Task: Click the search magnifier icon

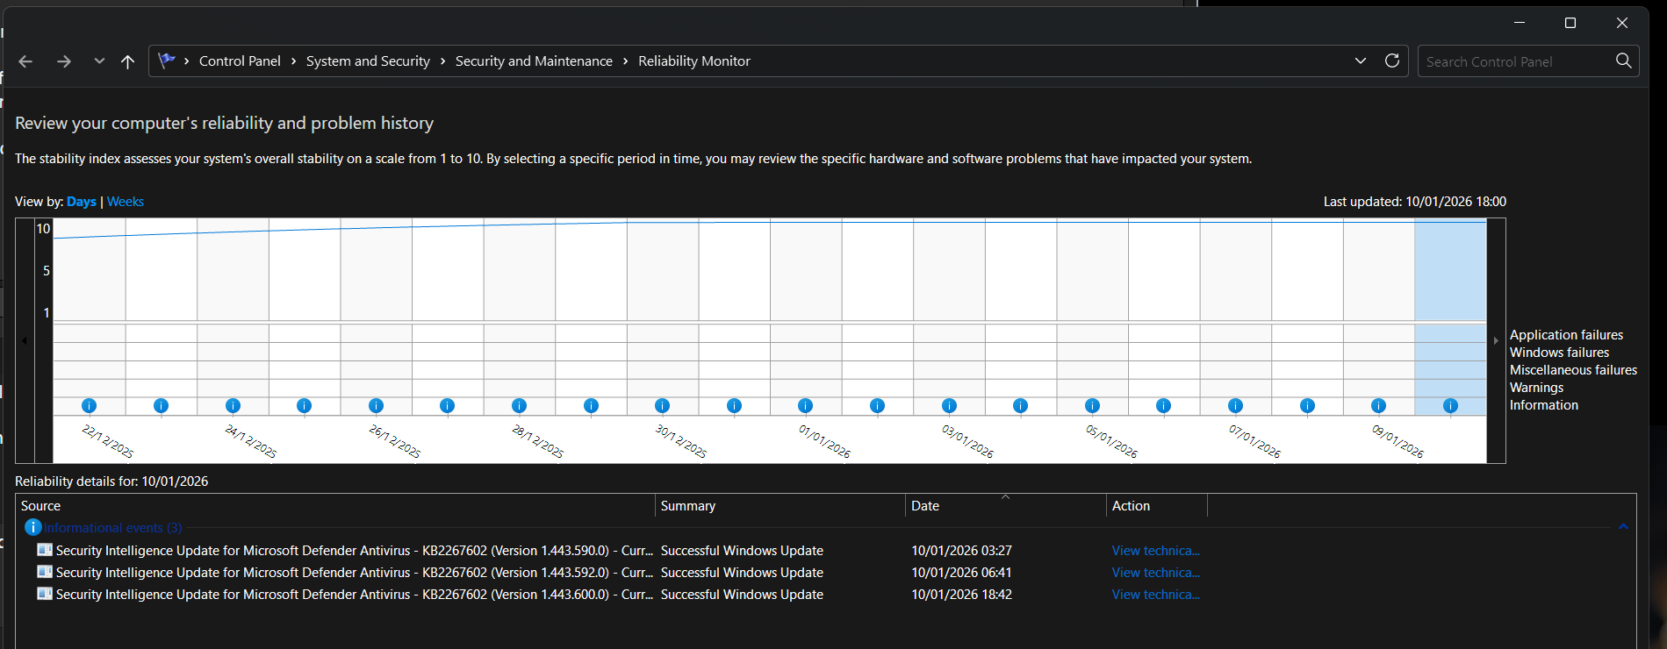Action: [x=1624, y=61]
